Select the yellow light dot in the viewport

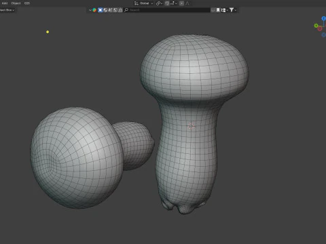(x=48, y=32)
